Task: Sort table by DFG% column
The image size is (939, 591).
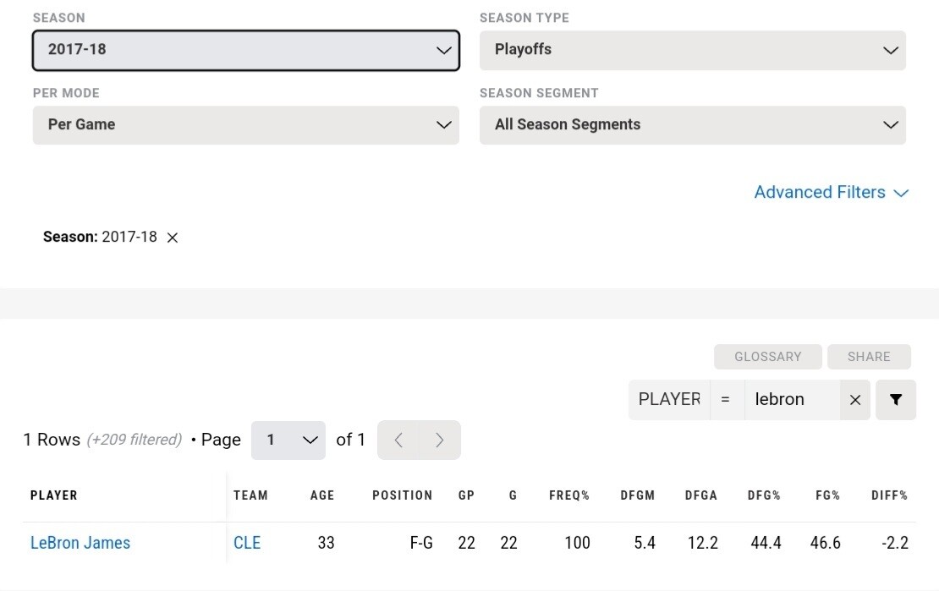Action: 764,495
